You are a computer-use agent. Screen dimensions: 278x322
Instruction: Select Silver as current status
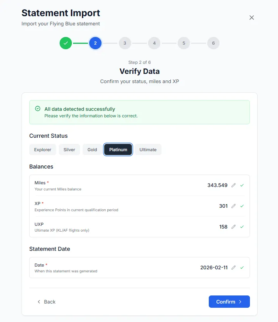coord(69,149)
